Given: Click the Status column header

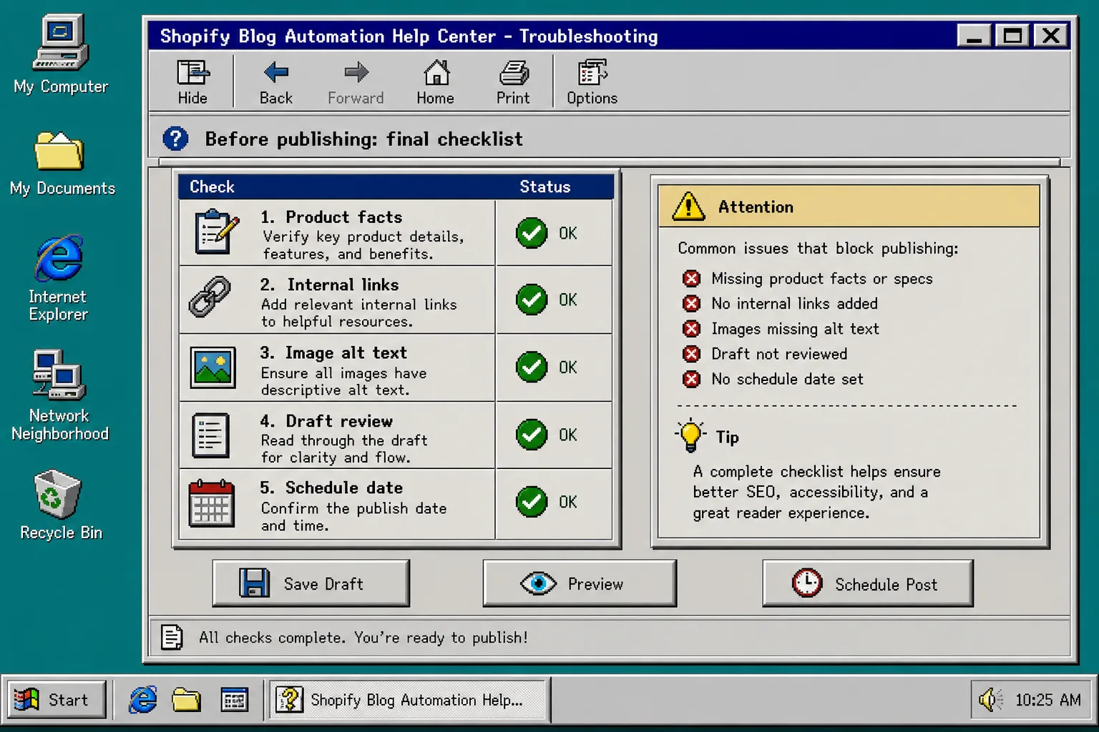Looking at the screenshot, I should point(545,187).
